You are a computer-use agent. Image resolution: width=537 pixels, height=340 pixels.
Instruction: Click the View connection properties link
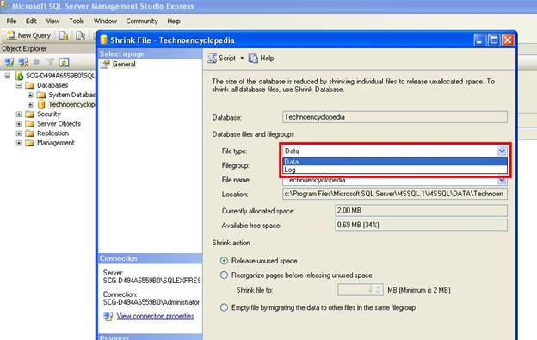point(155,316)
